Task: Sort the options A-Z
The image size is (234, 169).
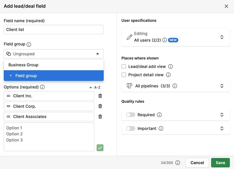Action: (x=95, y=87)
